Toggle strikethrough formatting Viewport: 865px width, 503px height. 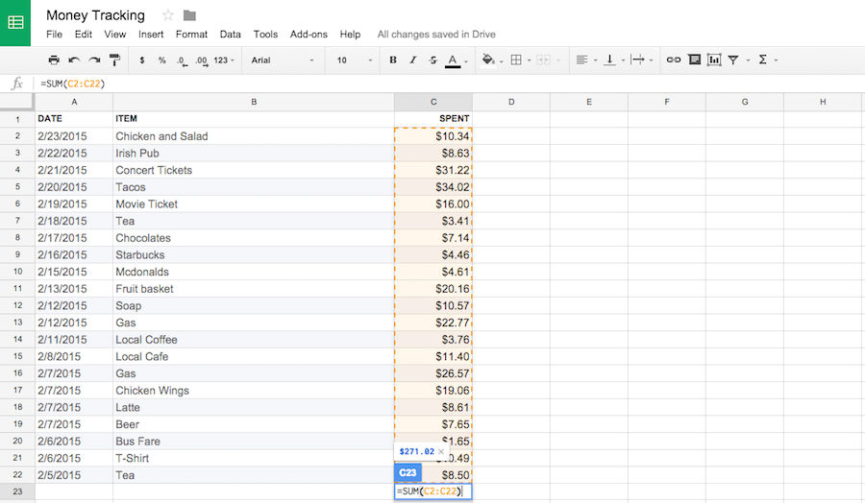point(432,60)
